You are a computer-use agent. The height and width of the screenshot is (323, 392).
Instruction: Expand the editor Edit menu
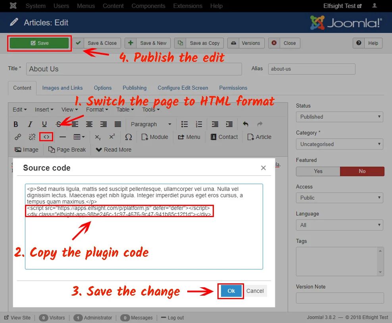(x=19, y=110)
